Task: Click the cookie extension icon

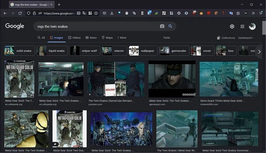Action: pos(216,13)
